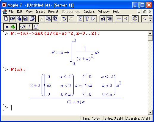Click the Available: 77.2M status field
154x122 pixels.
(x=138, y=118)
